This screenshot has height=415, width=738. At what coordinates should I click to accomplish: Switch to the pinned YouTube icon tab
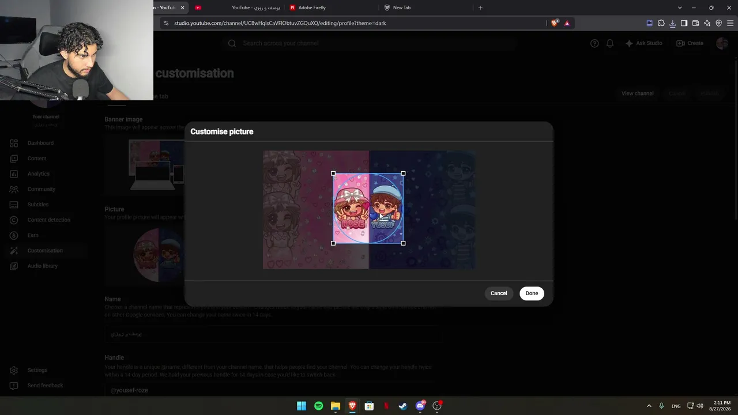[198, 7]
